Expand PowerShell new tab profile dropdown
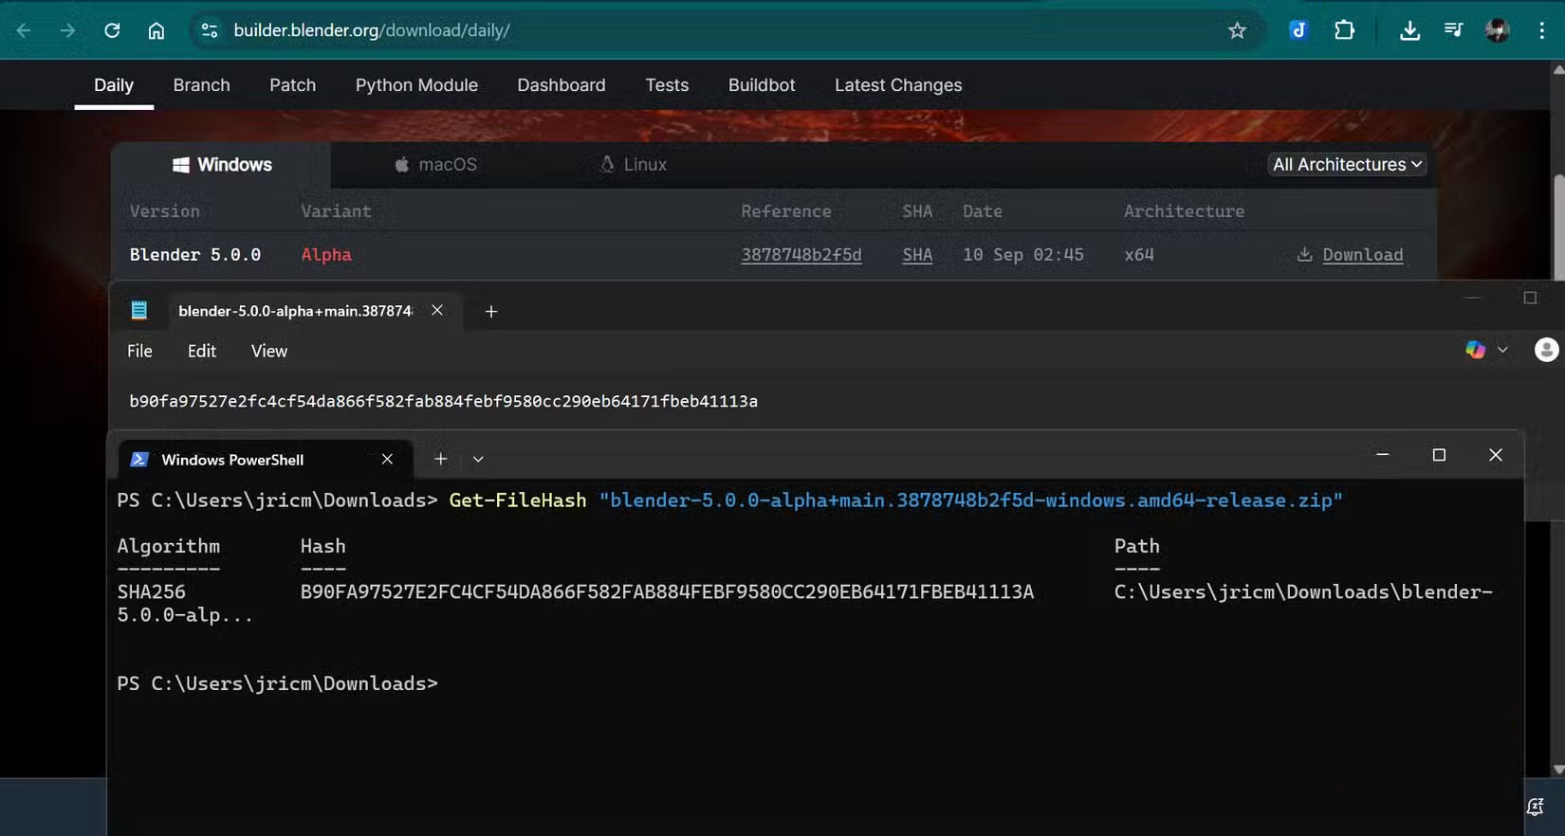 [478, 459]
